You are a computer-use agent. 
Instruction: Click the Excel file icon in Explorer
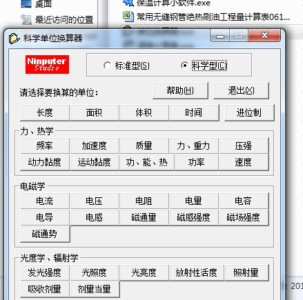[x=128, y=17]
